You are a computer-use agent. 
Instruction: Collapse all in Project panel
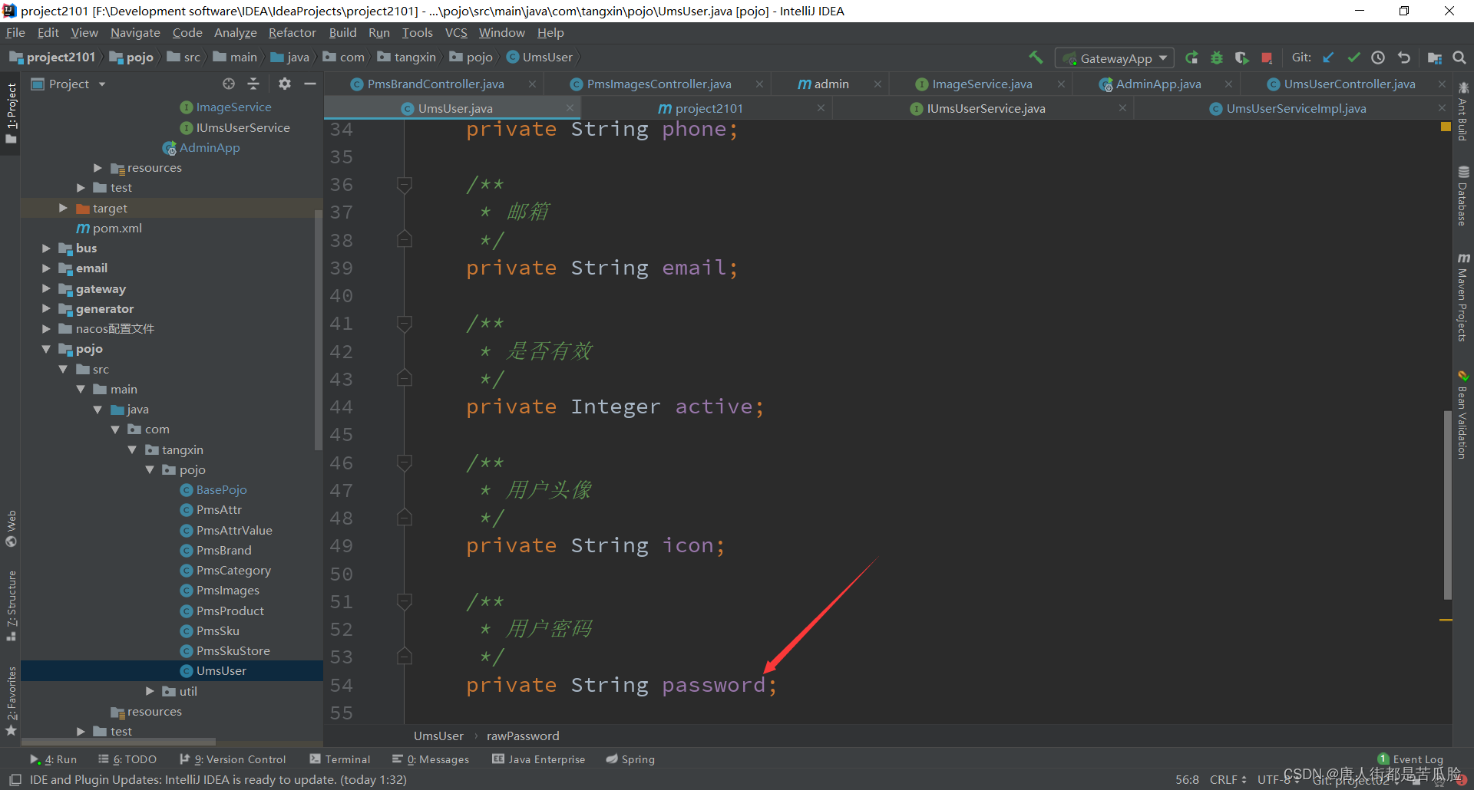[x=253, y=84]
